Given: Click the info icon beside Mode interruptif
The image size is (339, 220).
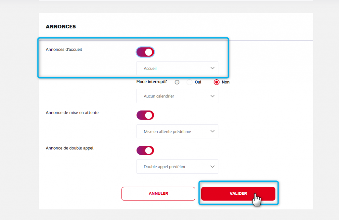Looking at the screenshot, I should point(177,82).
